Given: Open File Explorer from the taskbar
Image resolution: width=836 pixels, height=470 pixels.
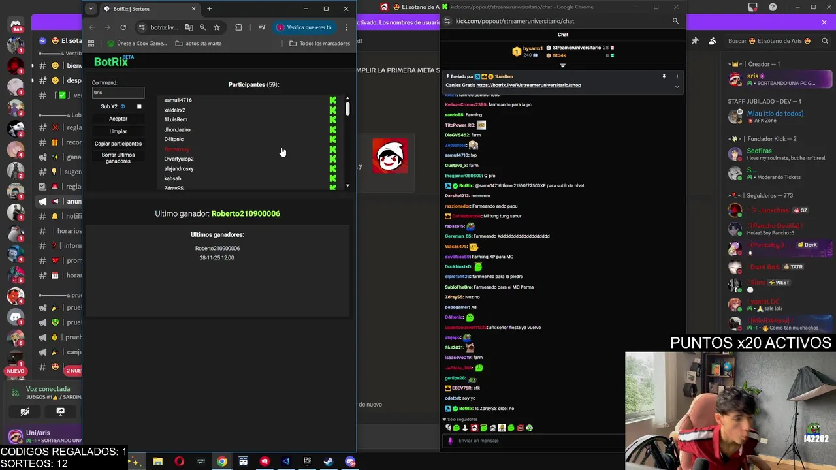Looking at the screenshot, I should 157,462.
